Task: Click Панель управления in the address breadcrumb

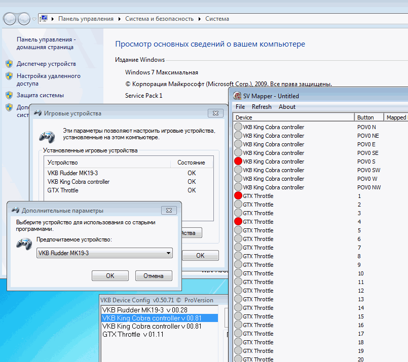Action: (86, 19)
